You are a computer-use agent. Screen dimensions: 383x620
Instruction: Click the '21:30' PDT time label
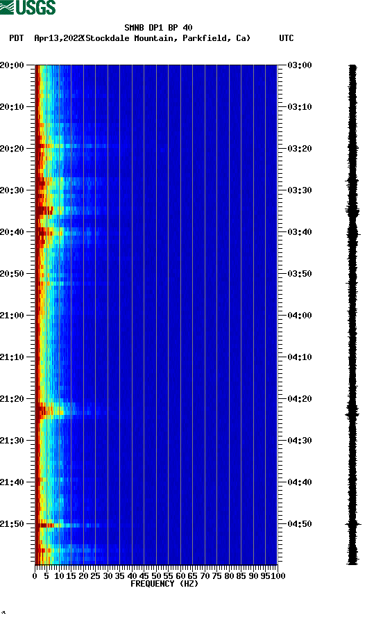click(x=12, y=441)
